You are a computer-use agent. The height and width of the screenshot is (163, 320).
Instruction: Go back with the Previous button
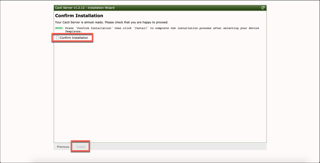[x=63, y=147]
